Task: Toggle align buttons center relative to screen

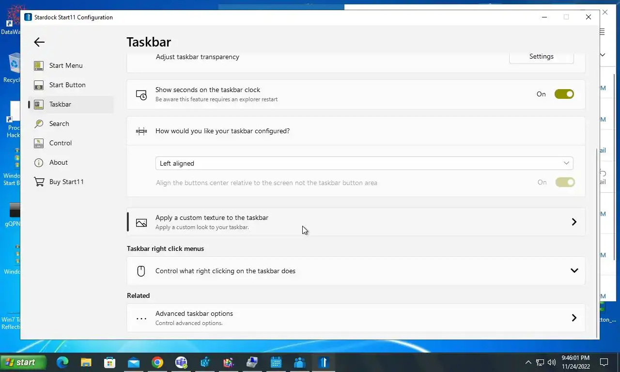Action: click(565, 182)
